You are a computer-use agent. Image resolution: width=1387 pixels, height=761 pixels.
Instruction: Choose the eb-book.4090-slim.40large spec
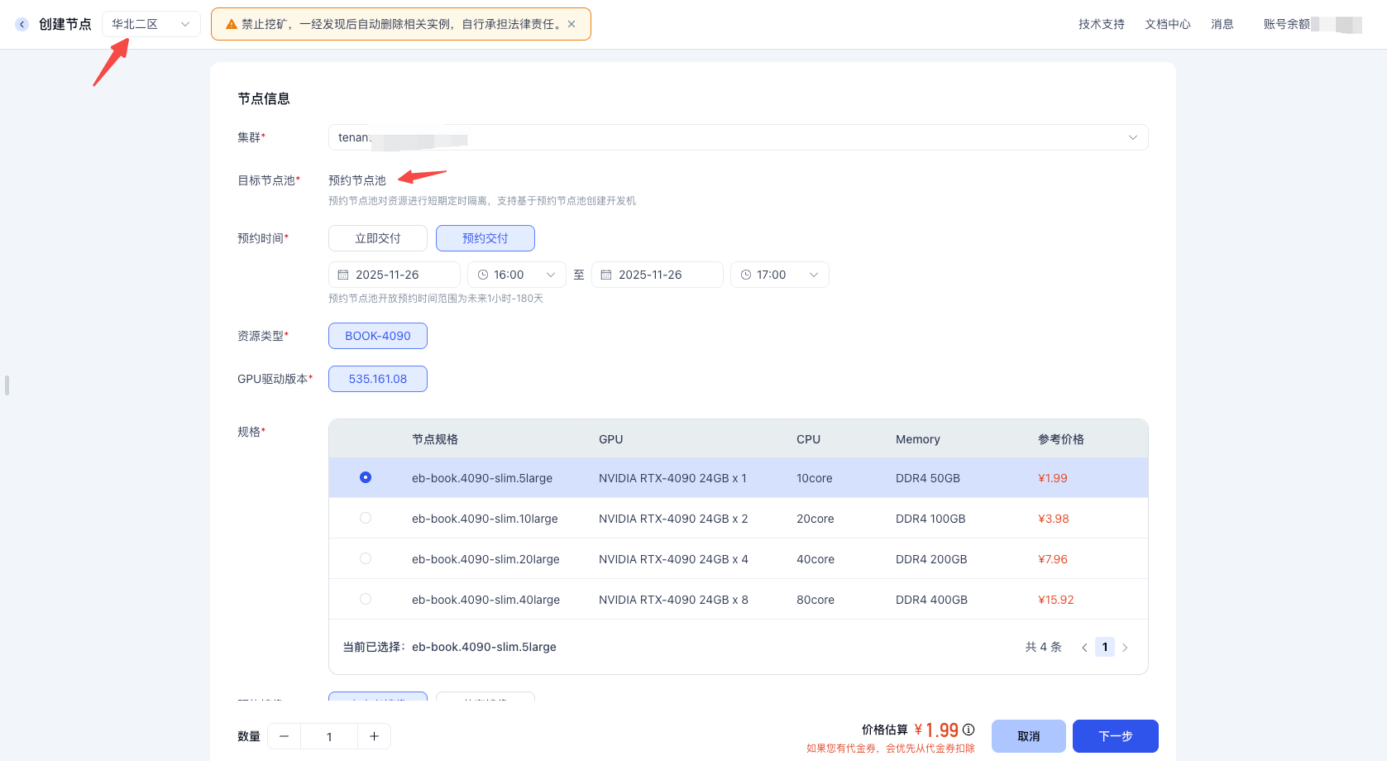click(x=366, y=599)
